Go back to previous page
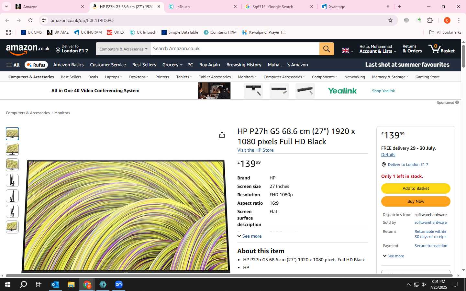Screen dimensions: 466x291 [7, 20]
